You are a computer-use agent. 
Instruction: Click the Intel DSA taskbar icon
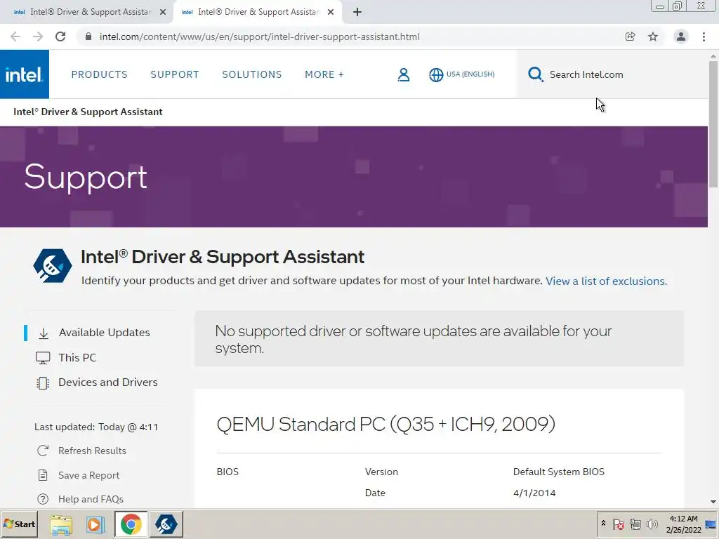coord(166,524)
